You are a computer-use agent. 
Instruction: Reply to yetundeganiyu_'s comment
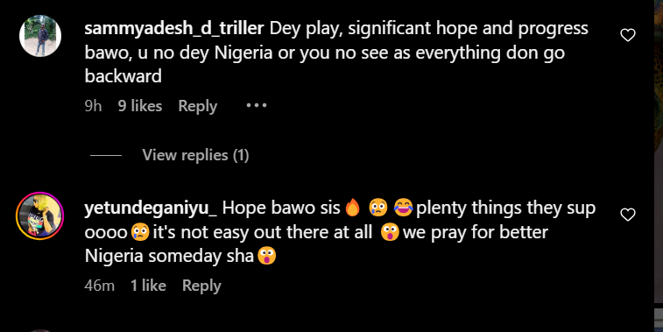pos(201,286)
